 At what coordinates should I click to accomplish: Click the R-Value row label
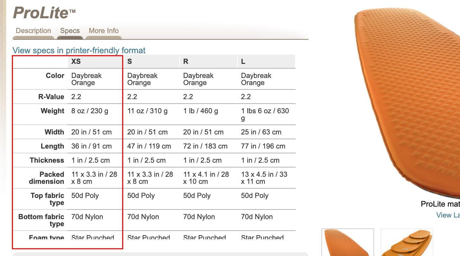[51, 97]
